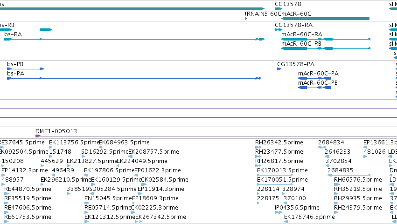The height and width of the screenshot is (224, 397).
Task: Click the EK170051.5prime EST span
Action: click(x=275, y=184)
